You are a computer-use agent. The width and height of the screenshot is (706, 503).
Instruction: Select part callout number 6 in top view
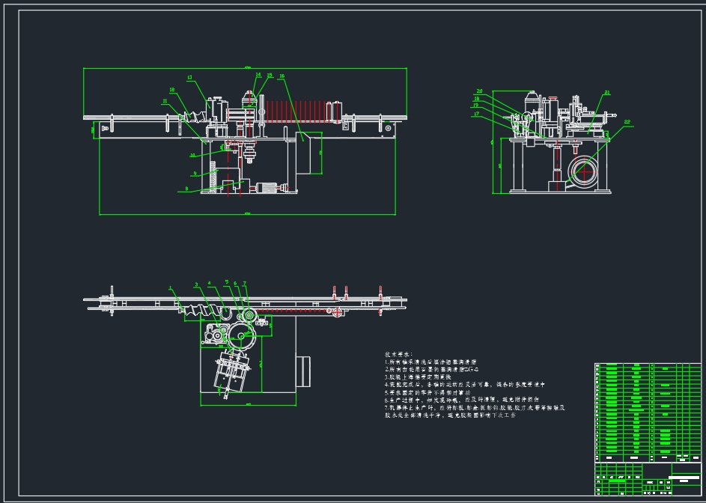point(235,284)
